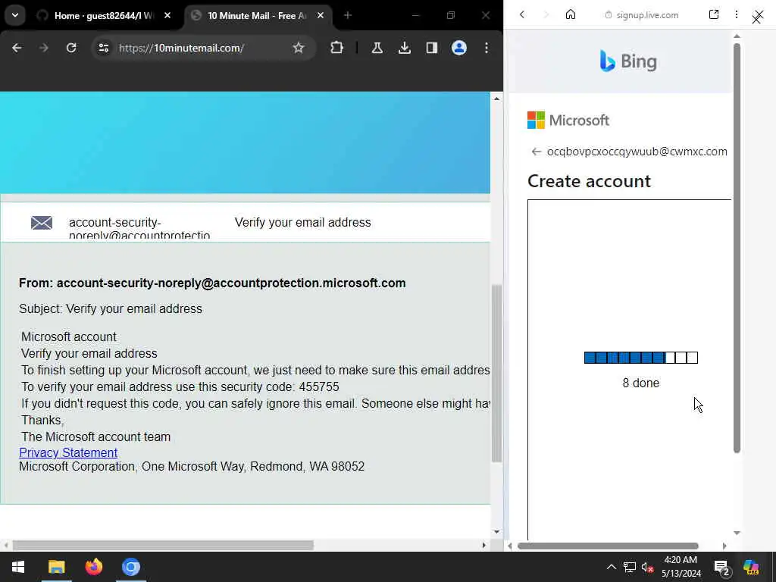Click the Chromium taskbar icon
This screenshot has width=776, height=582.
click(131, 567)
